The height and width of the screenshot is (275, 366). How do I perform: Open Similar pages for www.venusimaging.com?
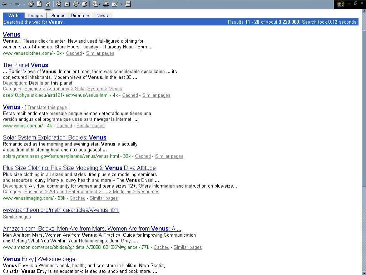click(104, 198)
